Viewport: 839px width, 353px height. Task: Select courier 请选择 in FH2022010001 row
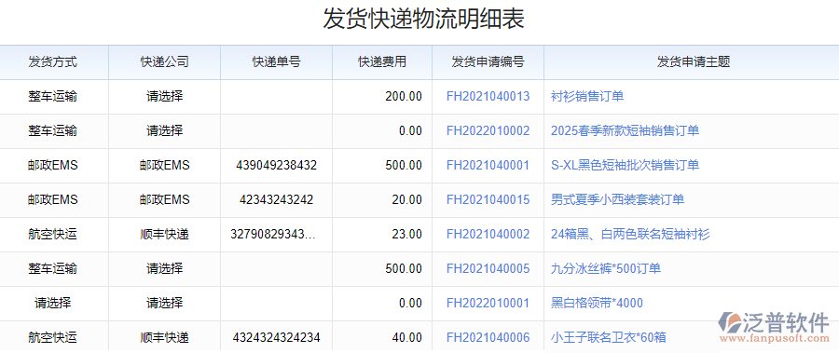165,304
